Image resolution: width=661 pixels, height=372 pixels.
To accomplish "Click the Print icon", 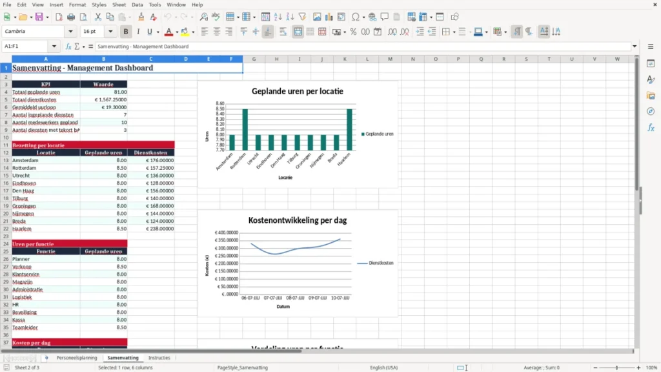I will 71,17.
